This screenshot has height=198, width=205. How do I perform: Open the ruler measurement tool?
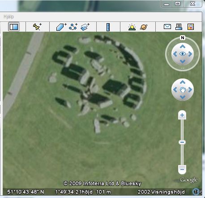108,27
